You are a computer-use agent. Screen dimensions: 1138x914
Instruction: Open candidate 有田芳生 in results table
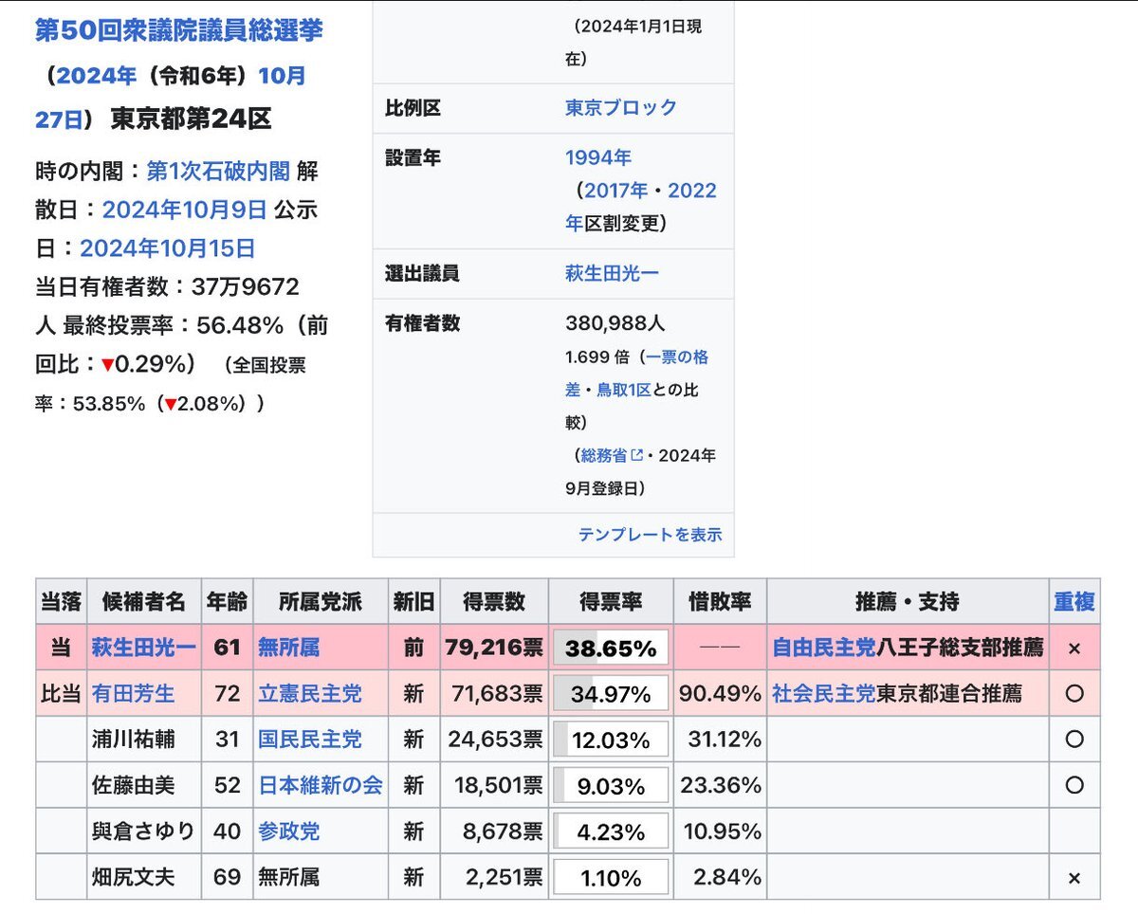click(x=133, y=694)
